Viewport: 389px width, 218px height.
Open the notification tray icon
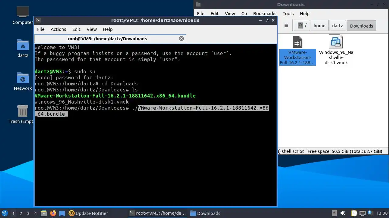370,213
